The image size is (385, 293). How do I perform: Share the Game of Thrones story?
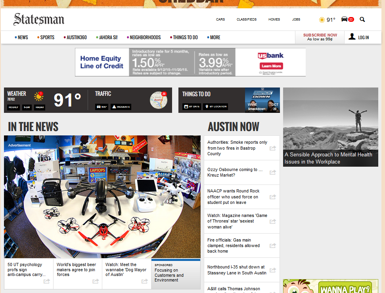click(273, 221)
